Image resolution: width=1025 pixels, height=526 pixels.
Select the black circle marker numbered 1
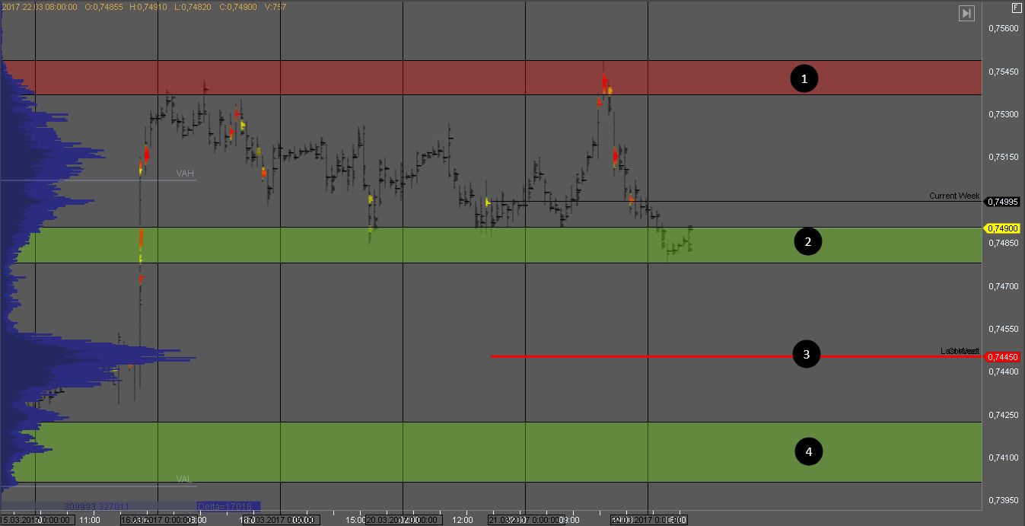pos(804,78)
